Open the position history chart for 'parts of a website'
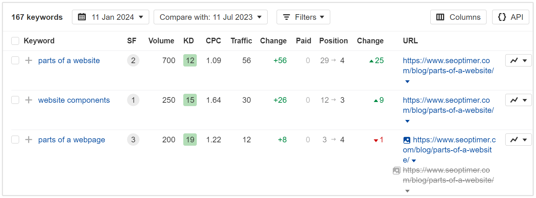Image resolution: width=536 pixels, height=198 pixels. click(x=518, y=60)
